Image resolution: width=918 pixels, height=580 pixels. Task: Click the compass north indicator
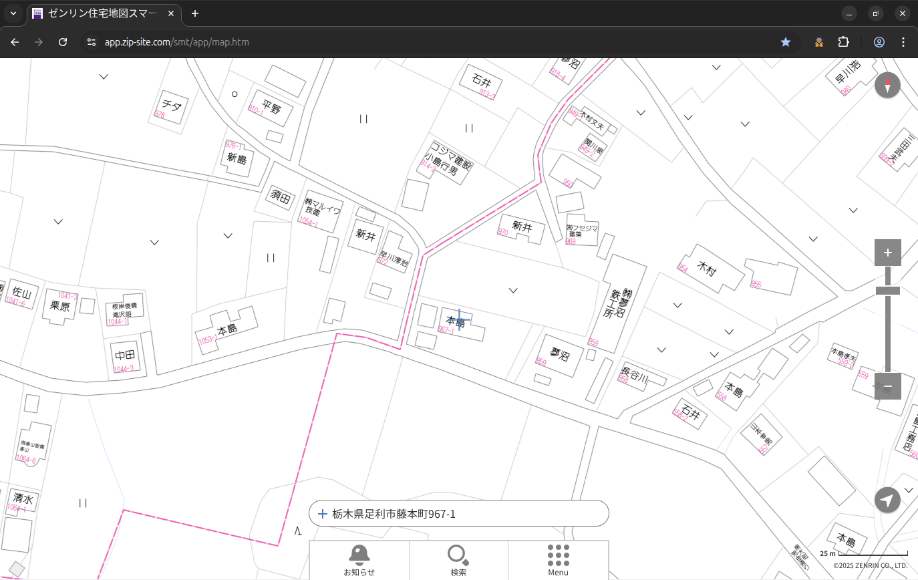[x=887, y=86]
